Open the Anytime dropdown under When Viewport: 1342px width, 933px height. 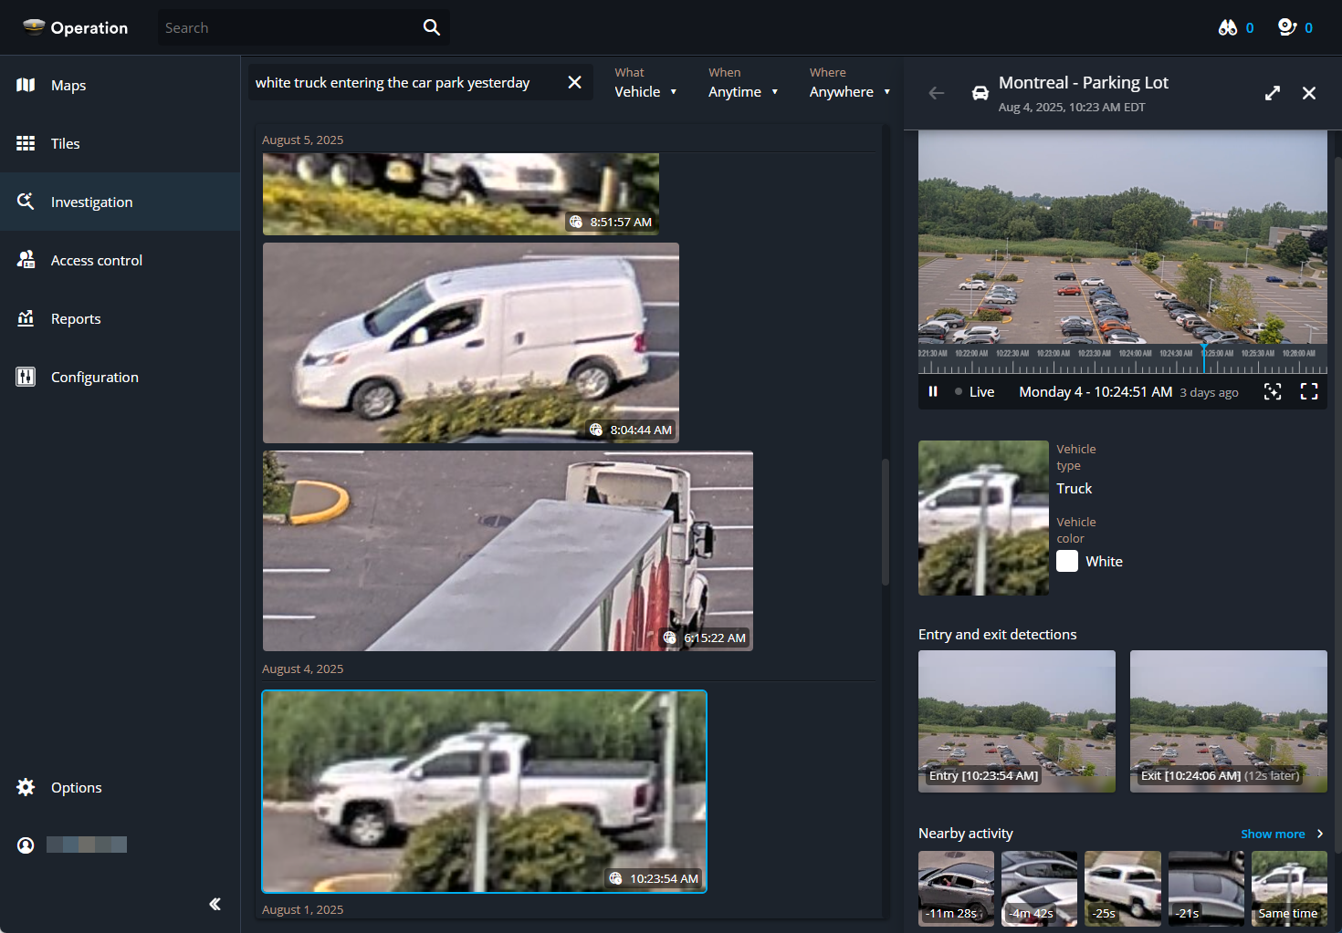click(x=743, y=91)
